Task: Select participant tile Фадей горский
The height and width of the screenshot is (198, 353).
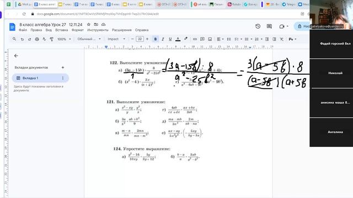Action: [x=331, y=44]
